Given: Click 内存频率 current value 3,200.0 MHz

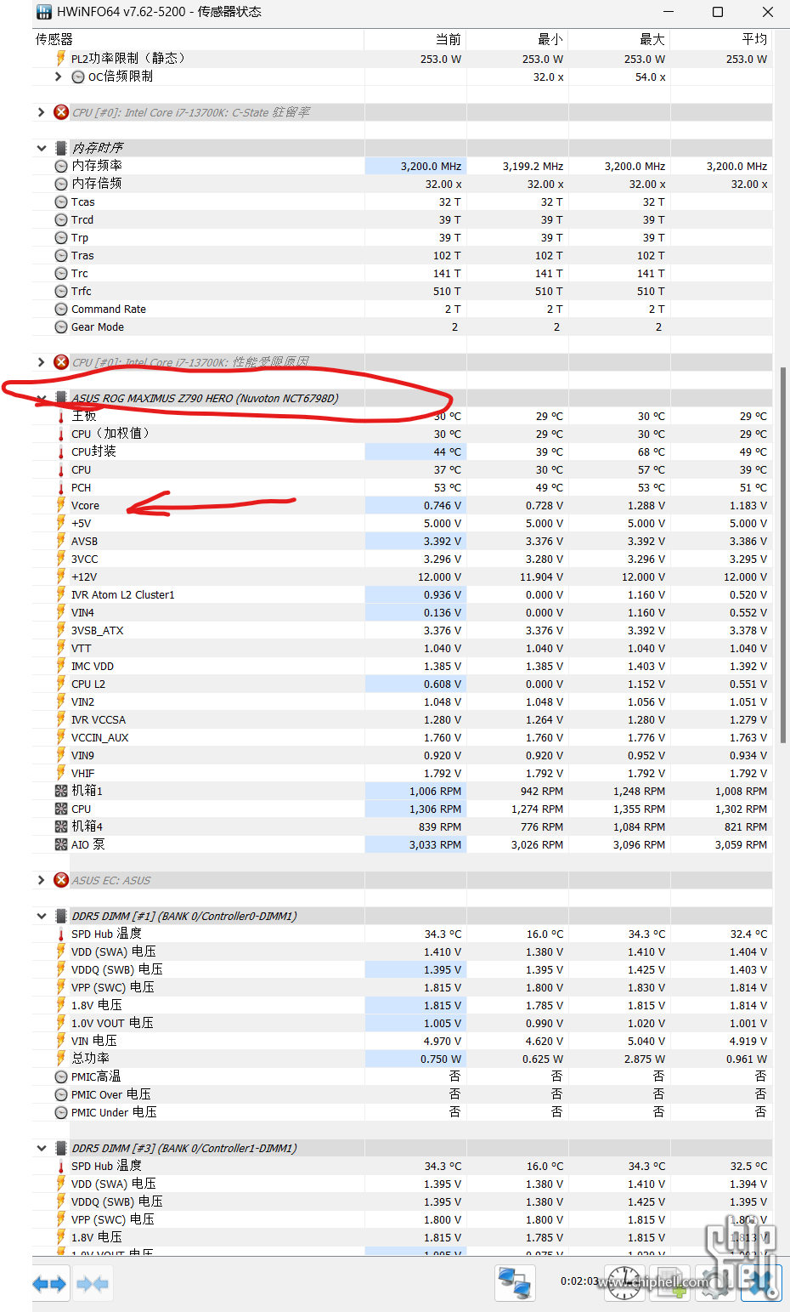Looking at the screenshot, I should coord(431,166).
